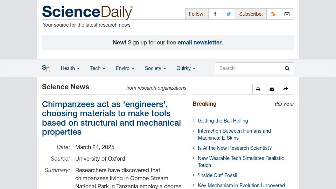Open 'Interaction Between Humans and Machines: E-Skins'
Viewport: 336px width, 189px height.
coord(234,134)
